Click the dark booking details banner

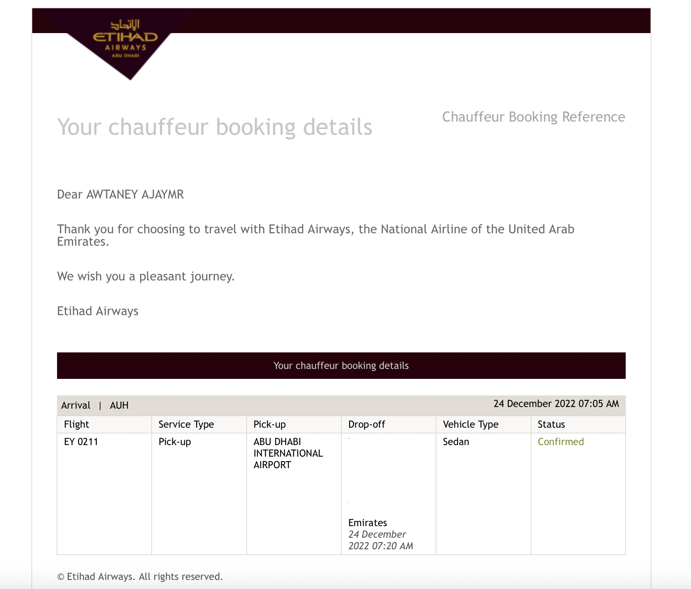tap(341, 366)
